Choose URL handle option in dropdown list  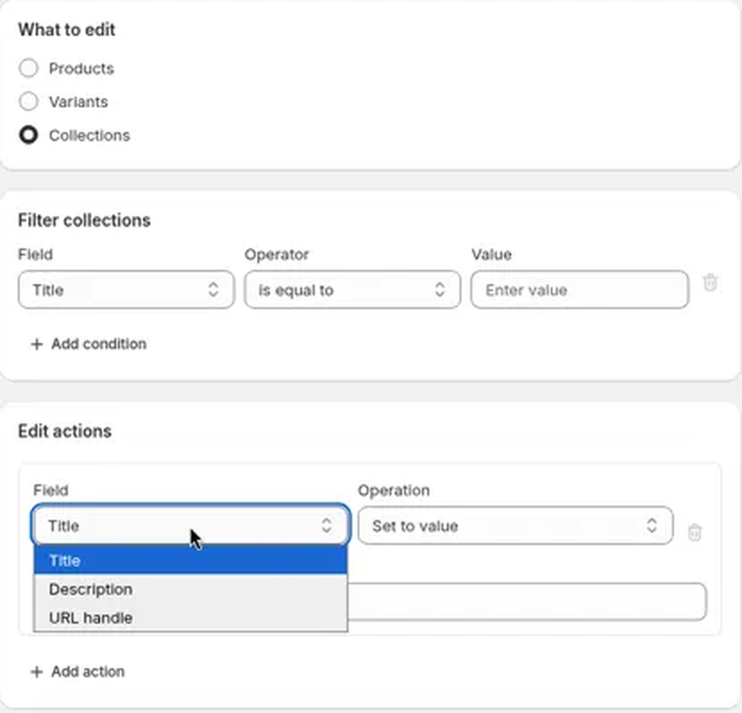coord(190,617)
